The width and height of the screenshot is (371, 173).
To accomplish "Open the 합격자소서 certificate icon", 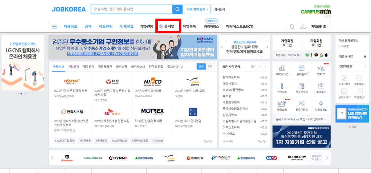I will 301,86.
